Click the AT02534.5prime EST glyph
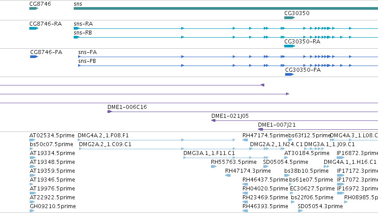The height and width of the screenshot is (213, 378). (32, 140)
